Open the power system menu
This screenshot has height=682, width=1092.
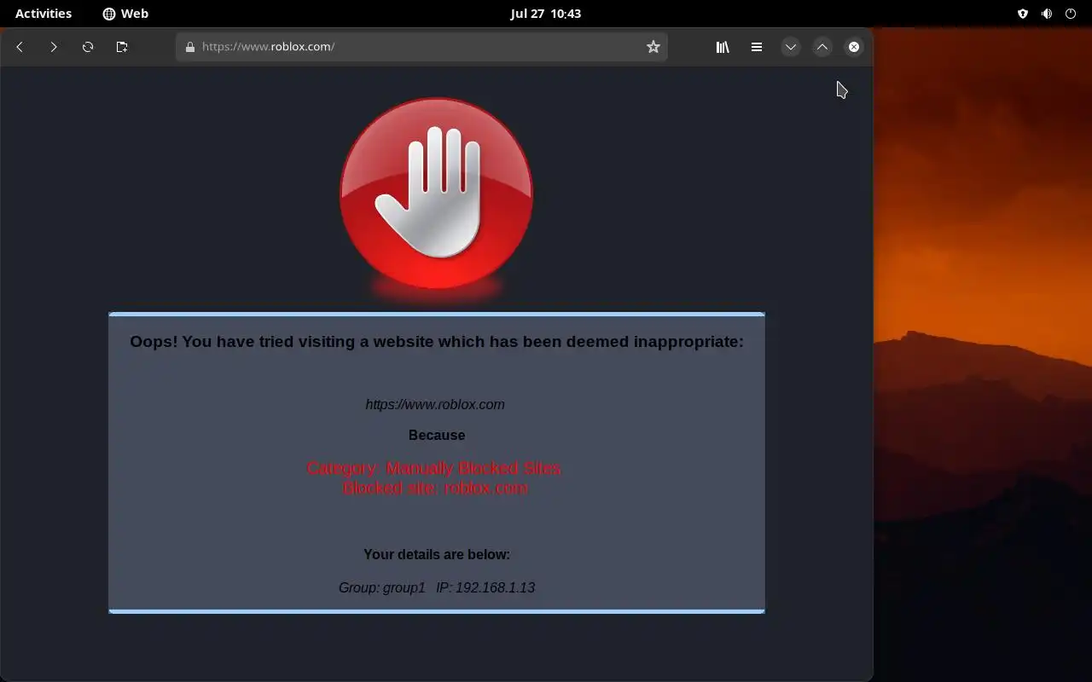[x=1071, y=14]
